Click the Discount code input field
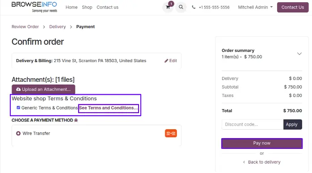 (253, 124)
